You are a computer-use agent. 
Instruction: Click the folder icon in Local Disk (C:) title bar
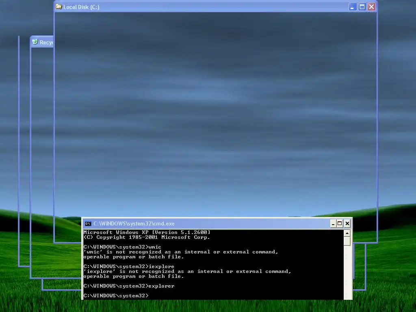(58, 6)
